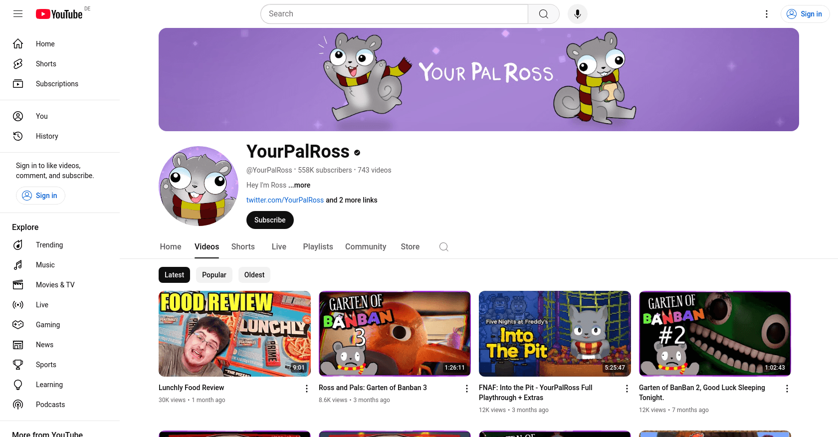This screenshot has width=838, height=437.
Task: Switch to the Community tab
Action: pyautogui.click(x=366, y=247)
